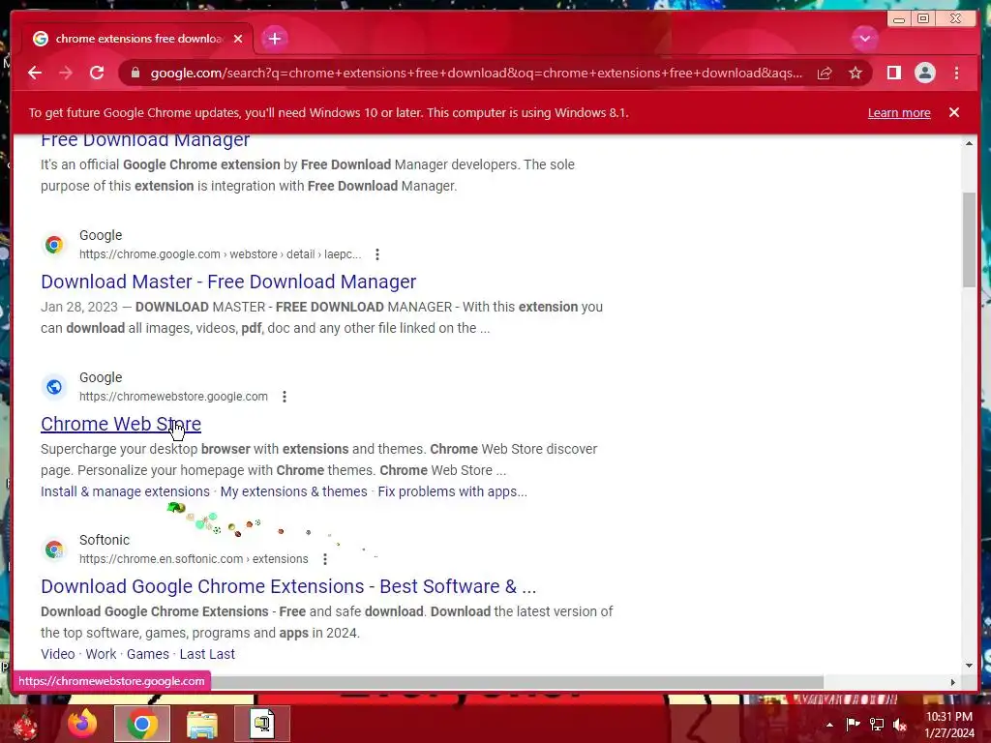Open the Games sitelink under Softonic
991x743 pixels.
pyautogui.click(x=148, y=654)
